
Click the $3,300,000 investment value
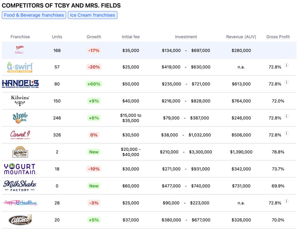201,152
